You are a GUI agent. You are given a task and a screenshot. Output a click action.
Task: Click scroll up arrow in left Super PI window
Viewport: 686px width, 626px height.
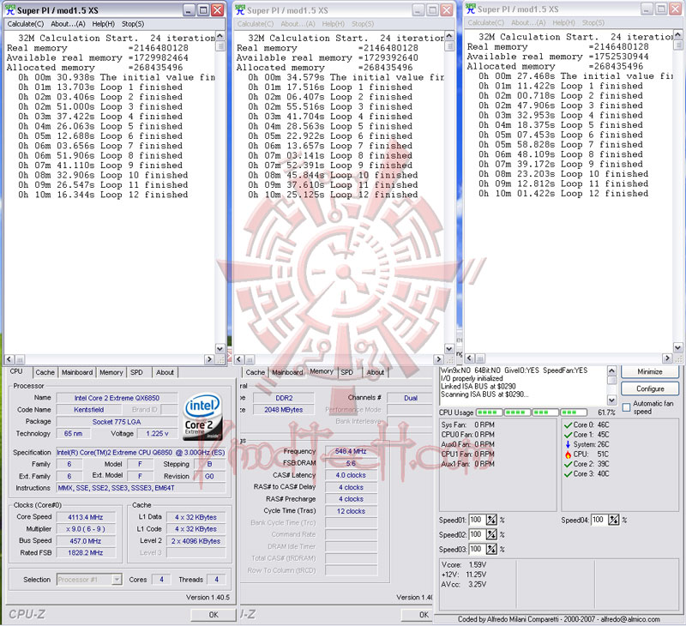coord(220,36)
